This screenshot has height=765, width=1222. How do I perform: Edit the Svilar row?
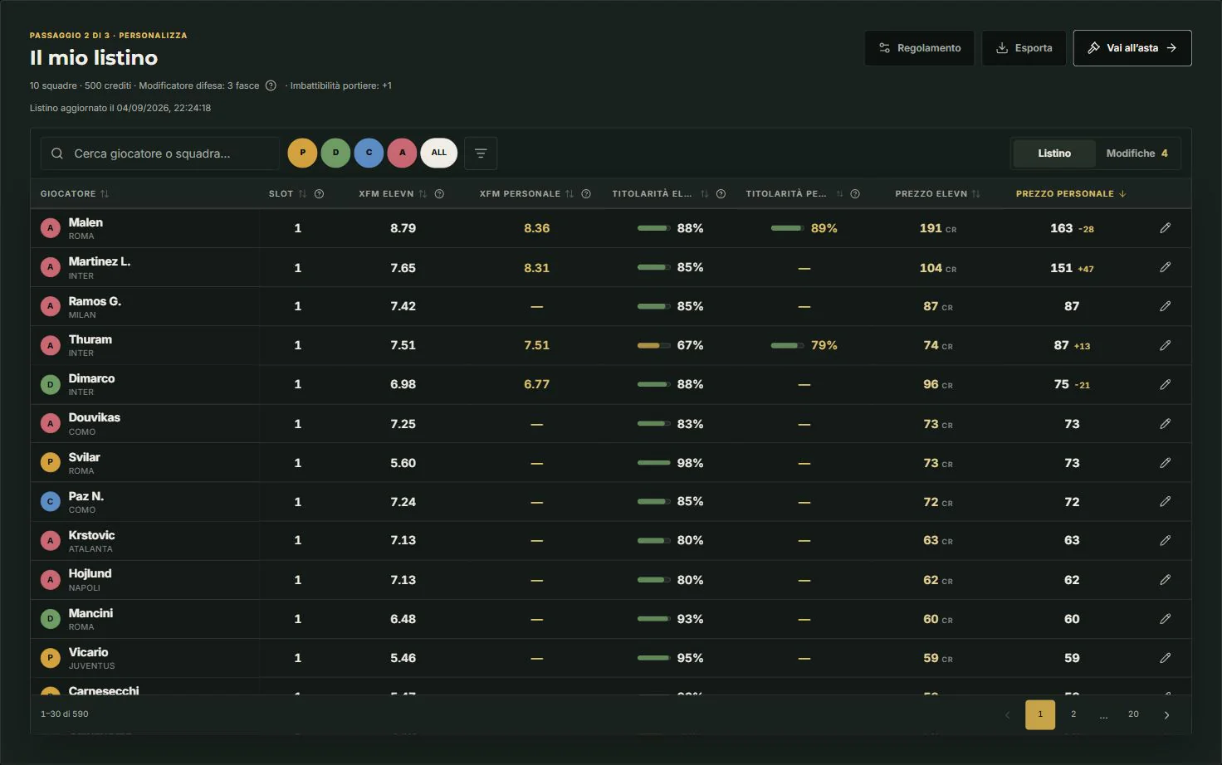pos(1165,463)
